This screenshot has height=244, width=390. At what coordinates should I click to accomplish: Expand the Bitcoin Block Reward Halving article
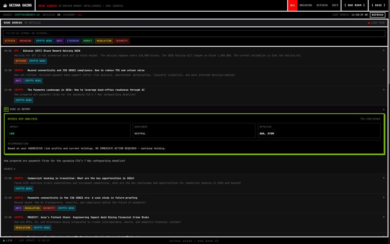click(384, 51)
